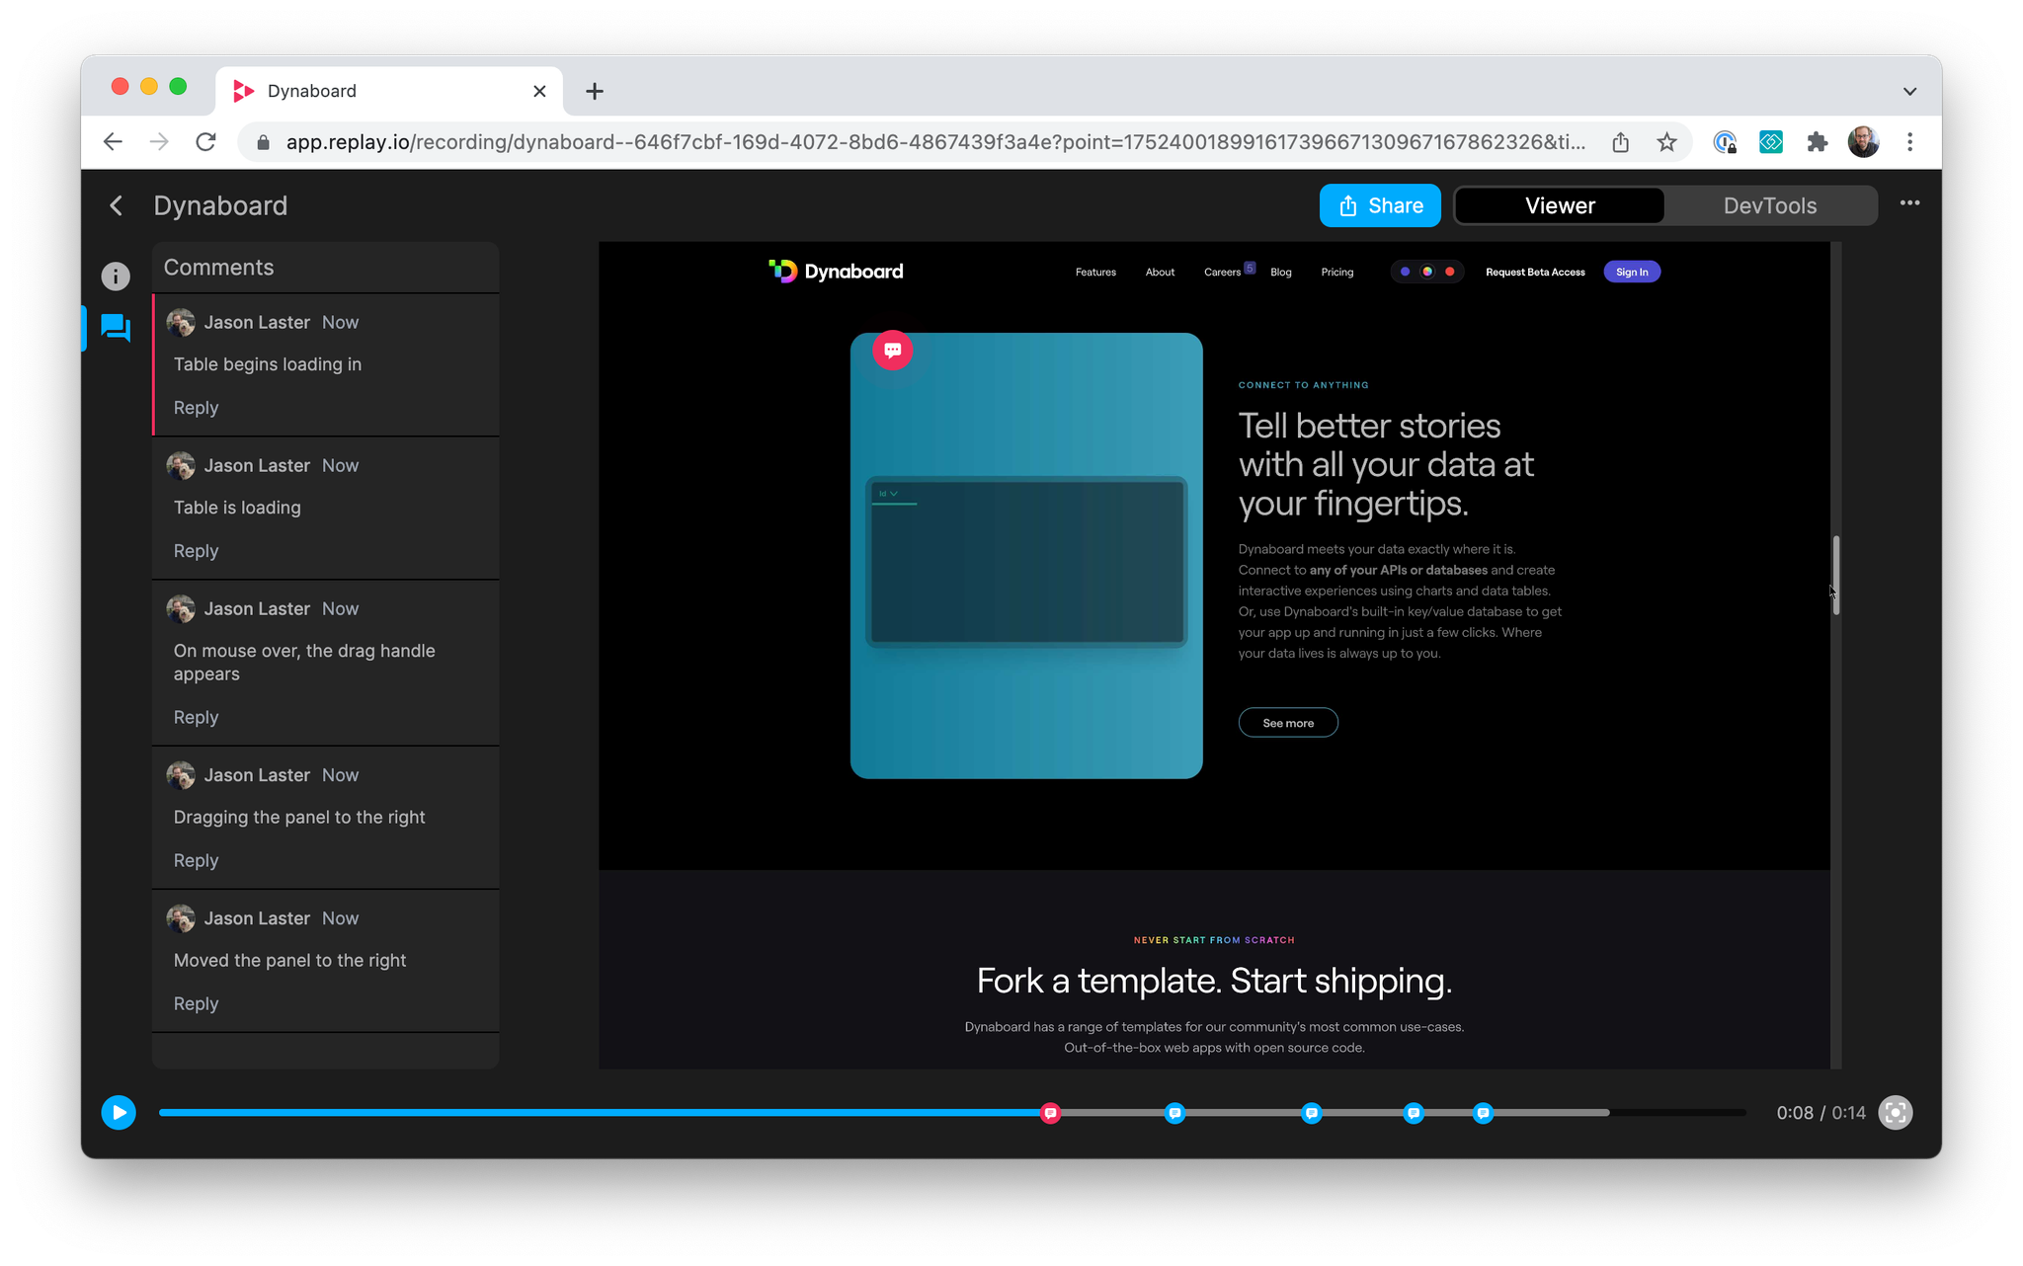Click Features in the Dynaboard nav

(x=1095, y=272)
